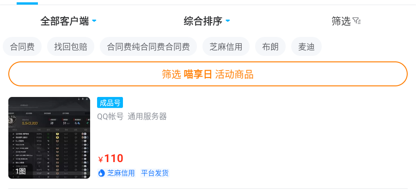Click the 平台发货 badge on the listing
The image size is (416, 193).
(x=155, y=173)
